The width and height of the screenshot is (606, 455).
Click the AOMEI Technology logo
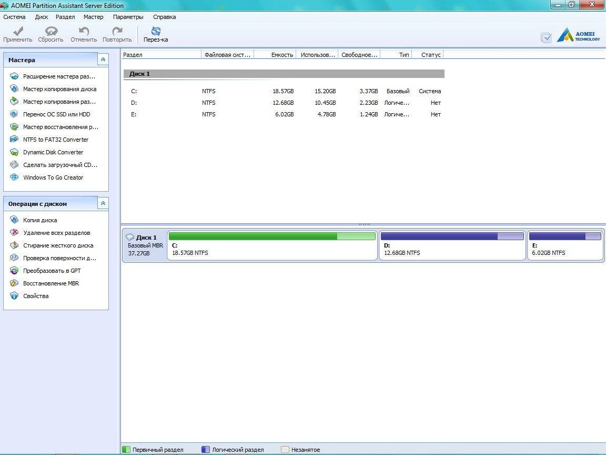578,34
